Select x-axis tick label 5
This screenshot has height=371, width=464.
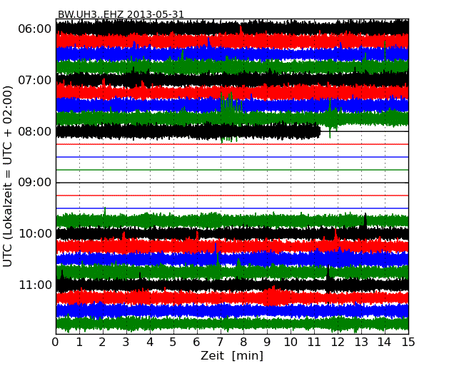tap(173, 342)
